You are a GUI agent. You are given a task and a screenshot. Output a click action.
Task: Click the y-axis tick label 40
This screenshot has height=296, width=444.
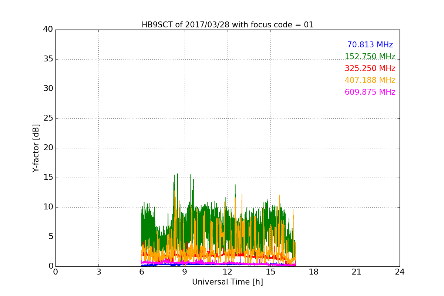48,30
